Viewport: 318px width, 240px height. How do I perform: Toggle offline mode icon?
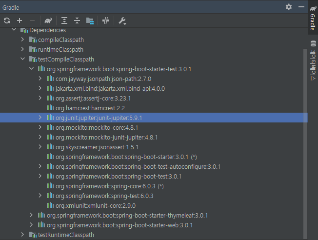click(x=106, y=20)
